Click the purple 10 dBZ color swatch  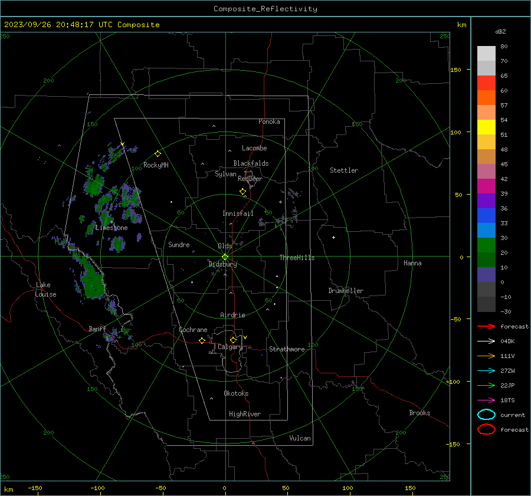point(486,274)
